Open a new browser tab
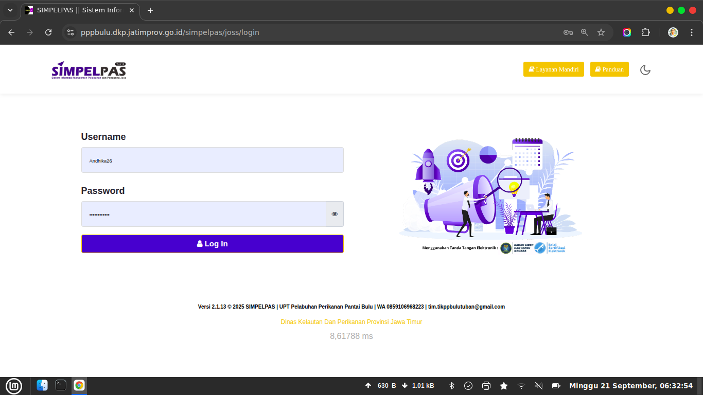Image resolution: width=703 pixels, height=395 pixels. click(x=150, y=10)
